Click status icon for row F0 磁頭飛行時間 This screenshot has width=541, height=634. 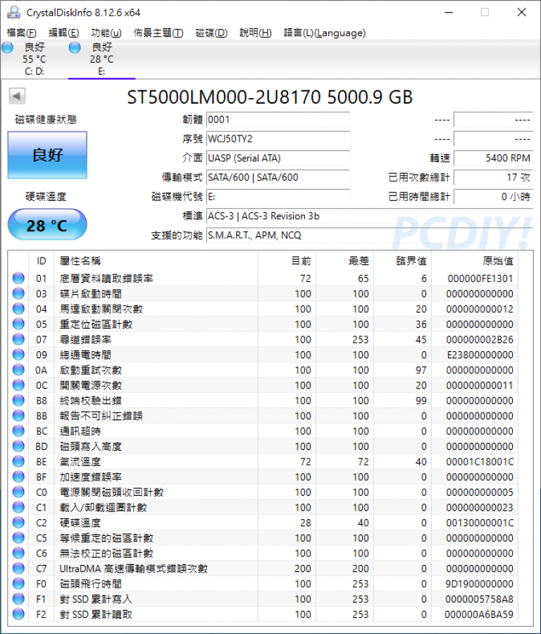18,583
